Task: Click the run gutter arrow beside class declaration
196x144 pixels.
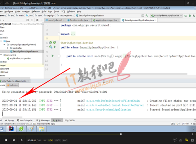Action: pyautogui.click(x=55, y=47)
